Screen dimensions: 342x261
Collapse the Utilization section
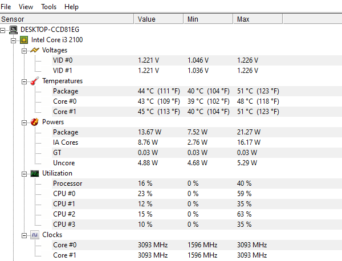tap(24, 174)
